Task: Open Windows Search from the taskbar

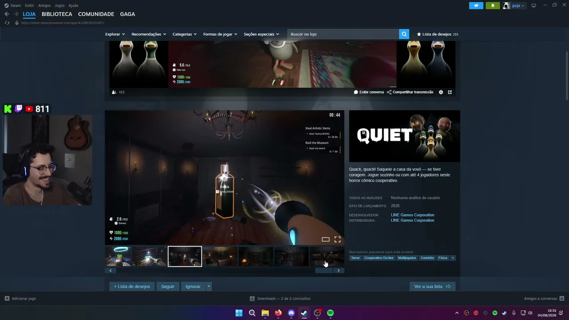Action: click(x=252, y=313)
